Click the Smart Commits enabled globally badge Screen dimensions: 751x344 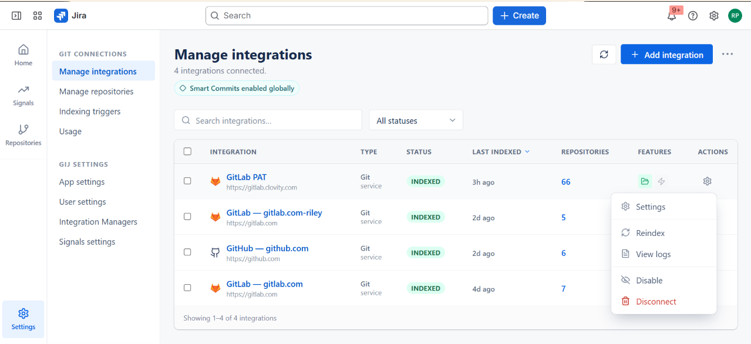coord(237,88)
